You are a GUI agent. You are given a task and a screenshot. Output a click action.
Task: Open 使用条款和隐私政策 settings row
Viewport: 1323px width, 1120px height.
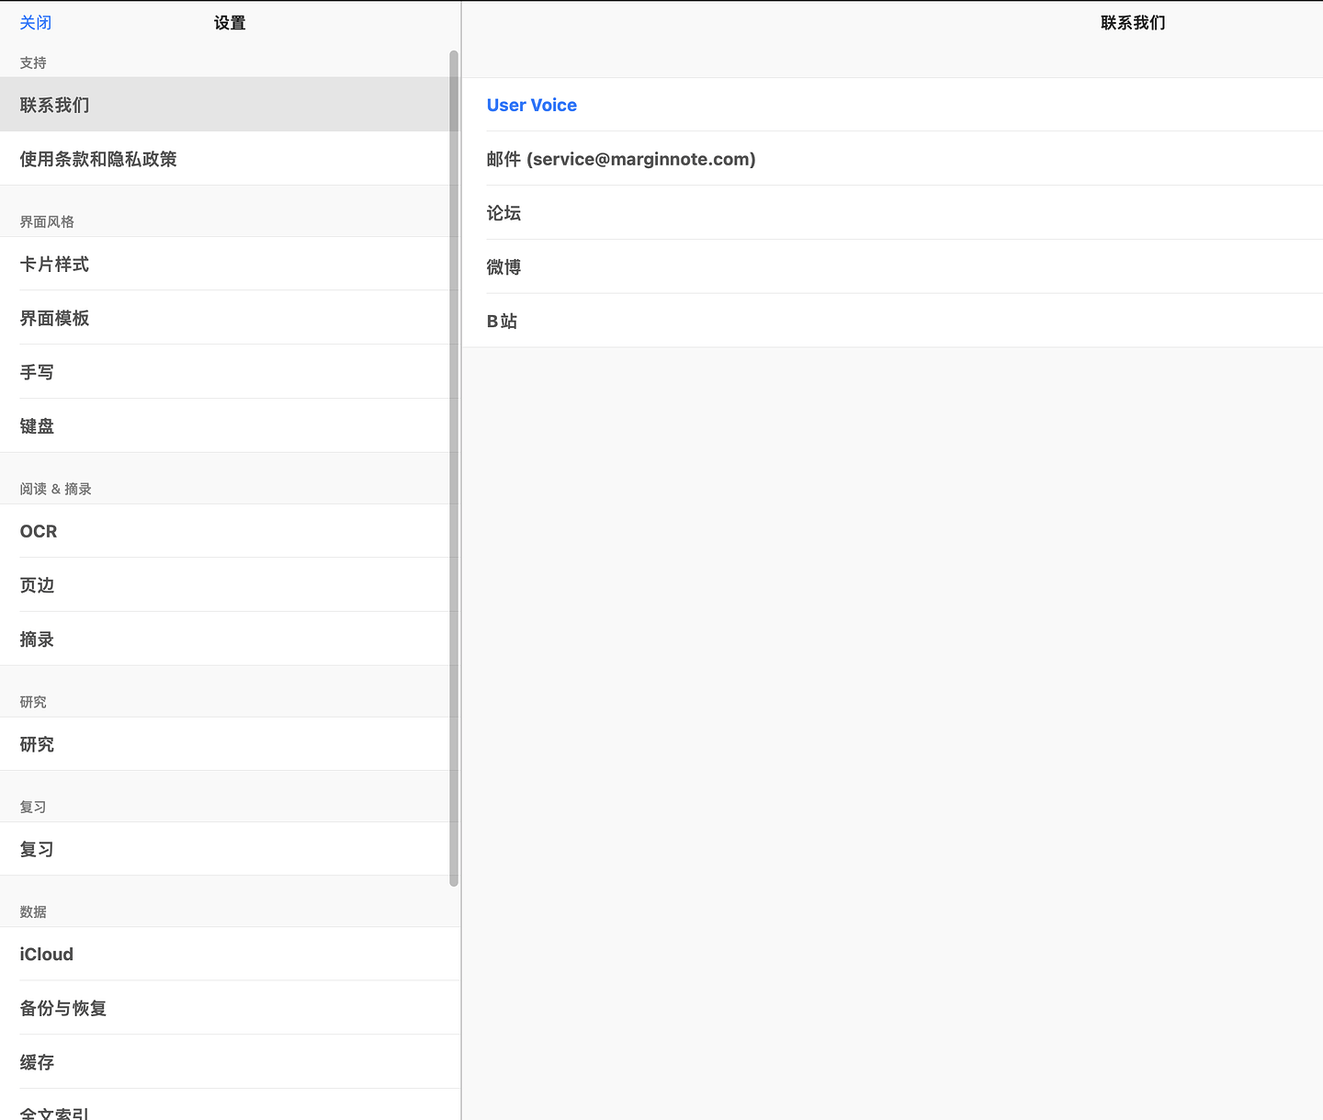coord(230,159)
